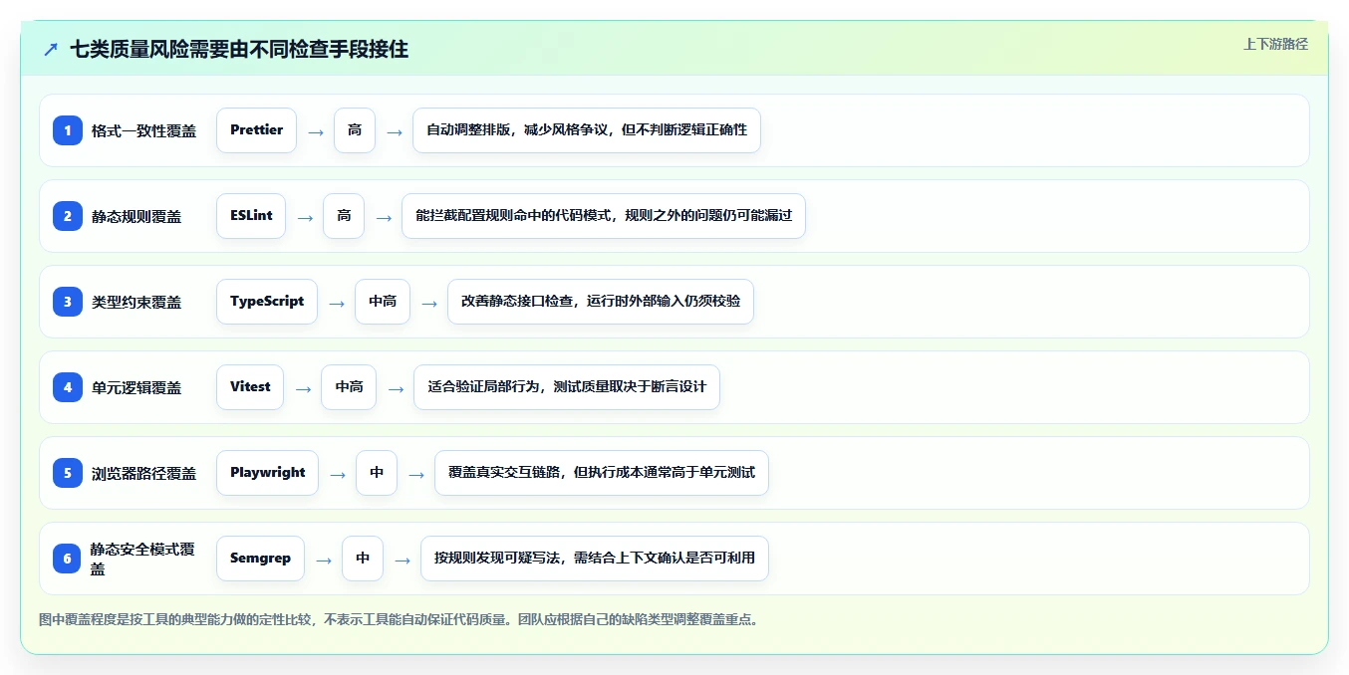
Task: Click the Vitest chip
Action: click(x=250, y=387)
